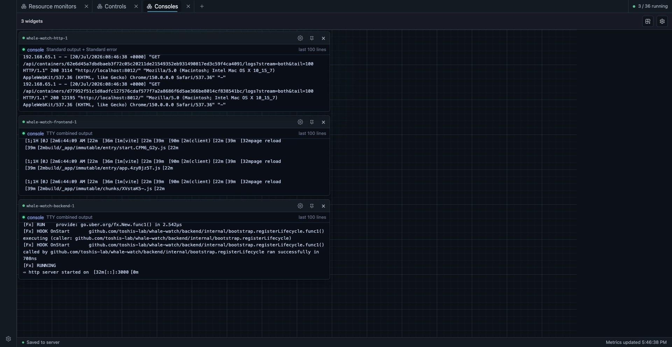Click 'last 100 lines' in http-1 widget
Viewport: 672px width, 347px height.
(x=312, y=50)
